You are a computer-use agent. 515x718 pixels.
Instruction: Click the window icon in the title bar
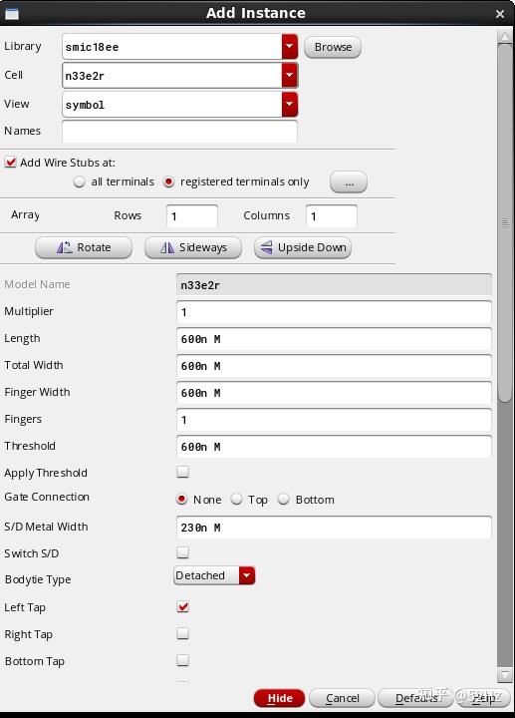(11, 14)
